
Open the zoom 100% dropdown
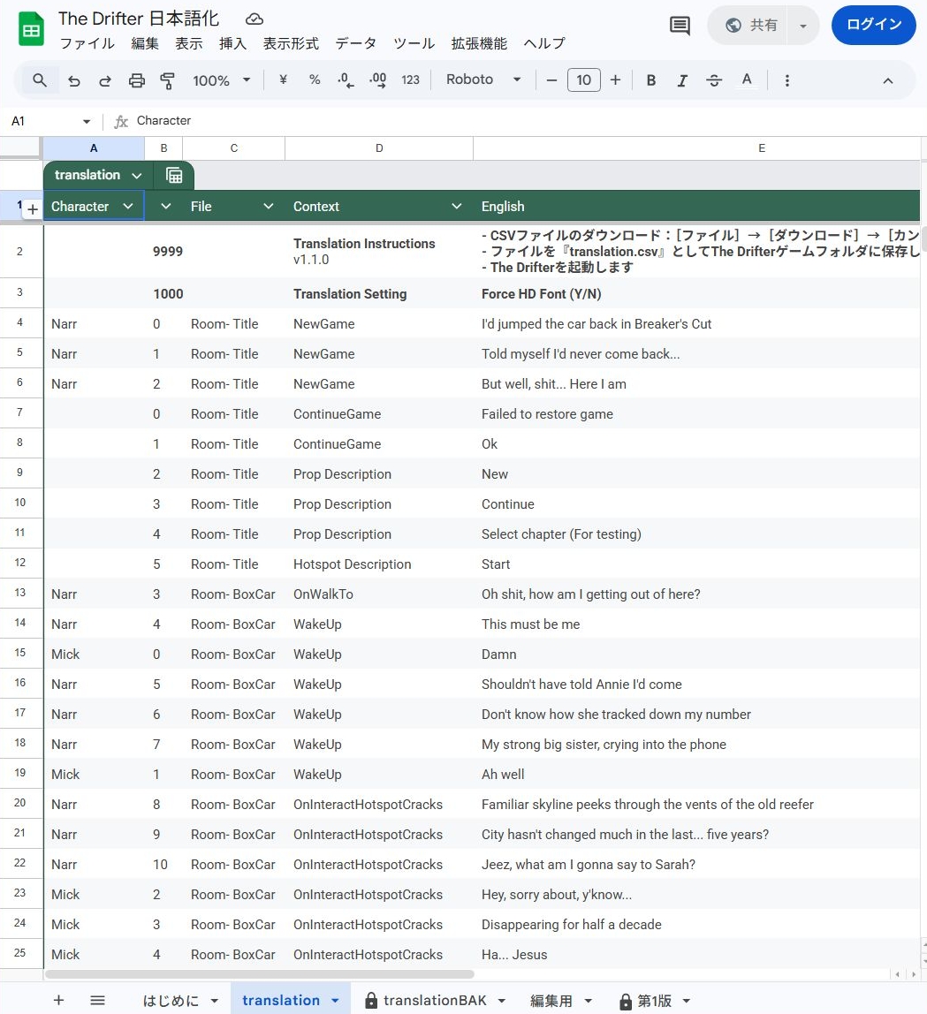click(x=222, y=80)
